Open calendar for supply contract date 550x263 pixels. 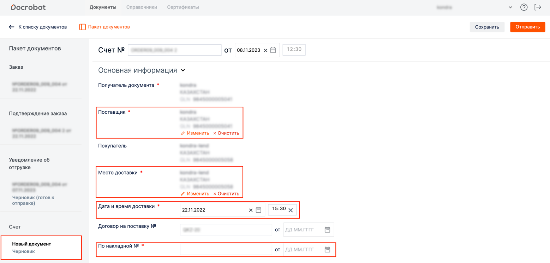[327, 230]
